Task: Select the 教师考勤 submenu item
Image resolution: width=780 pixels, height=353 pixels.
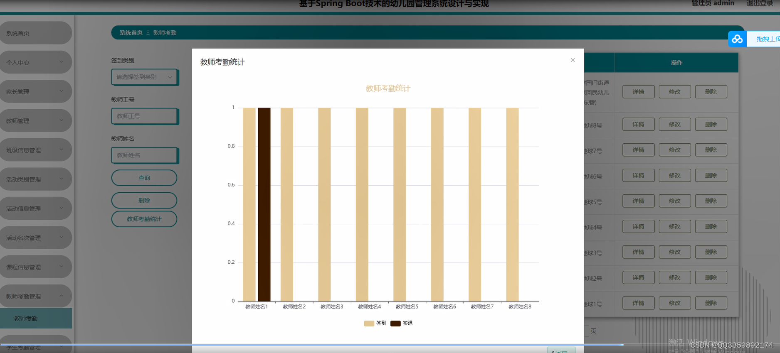Action: click(36, 318)
